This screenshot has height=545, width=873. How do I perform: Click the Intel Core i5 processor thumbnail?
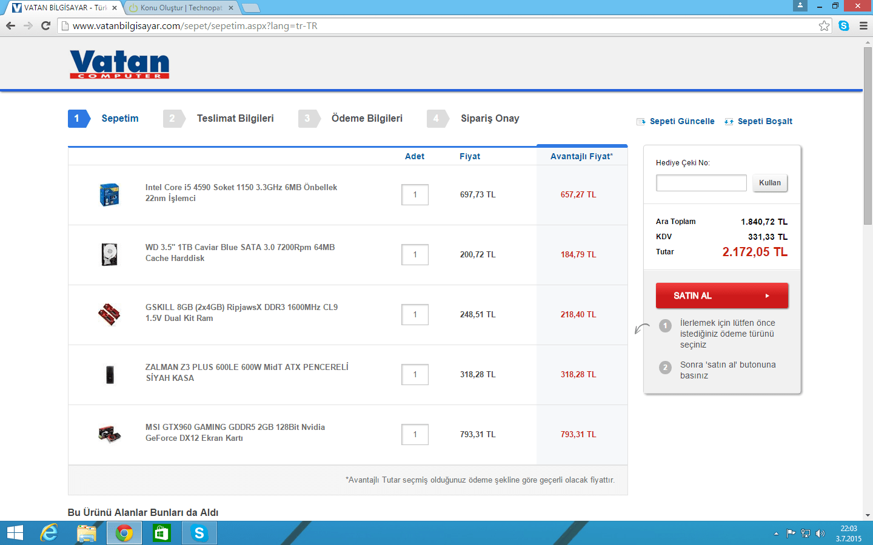coord(110,194)
